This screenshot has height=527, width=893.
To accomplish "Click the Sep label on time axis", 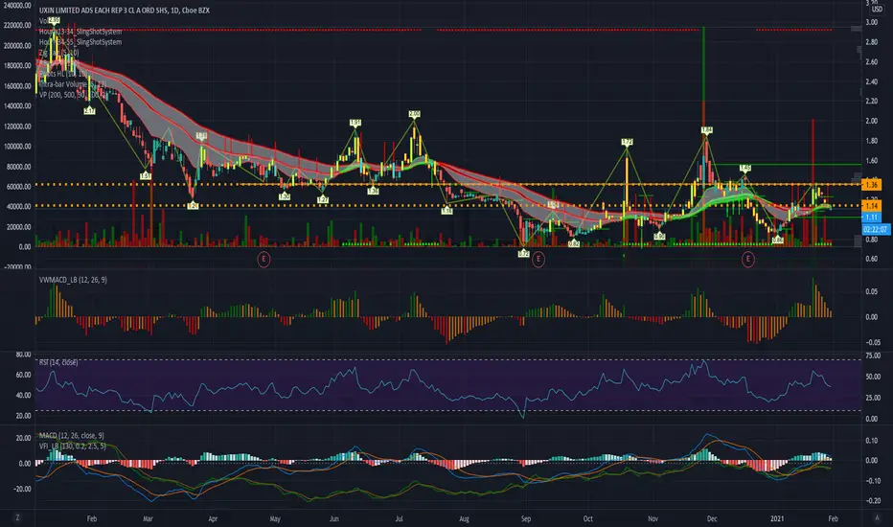I will click(526, 519).
